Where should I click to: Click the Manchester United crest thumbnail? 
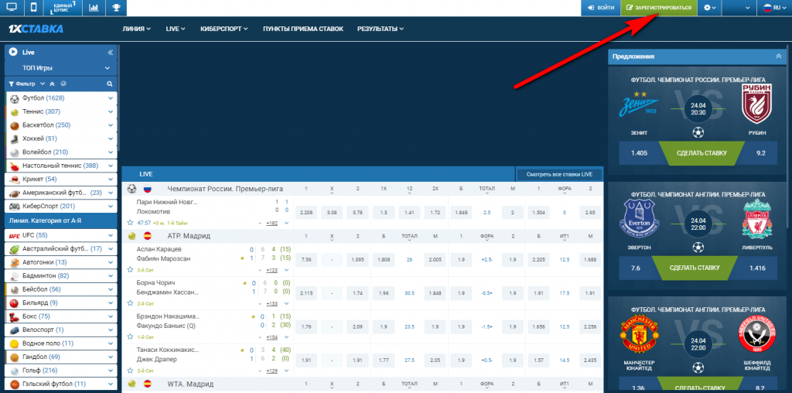[x=640, y=336]
